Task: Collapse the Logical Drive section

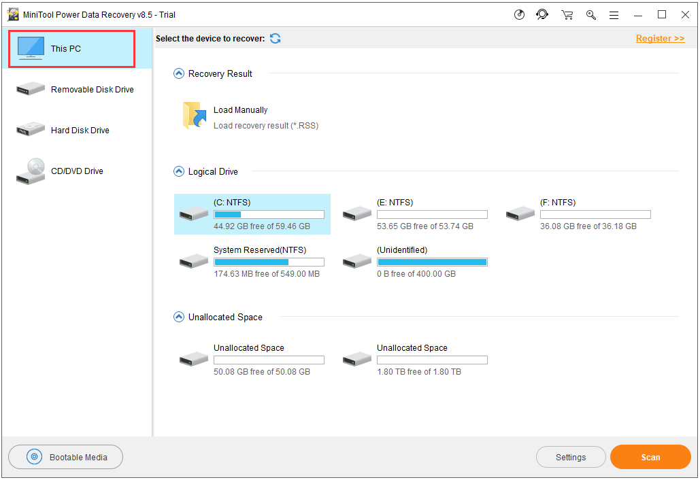Action: pos(178,171)
